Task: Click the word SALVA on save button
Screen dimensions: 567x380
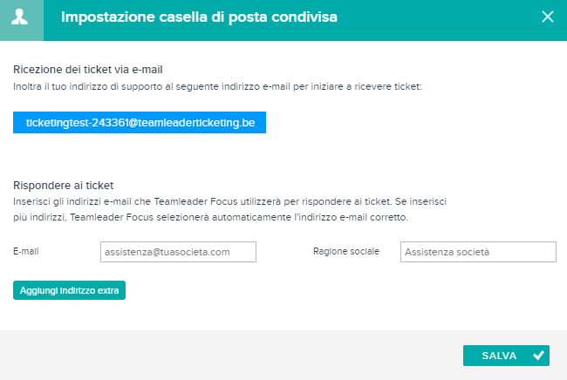Action: 499,356
